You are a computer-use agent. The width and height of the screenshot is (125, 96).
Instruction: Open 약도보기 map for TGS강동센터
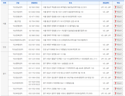coord(118,16)
